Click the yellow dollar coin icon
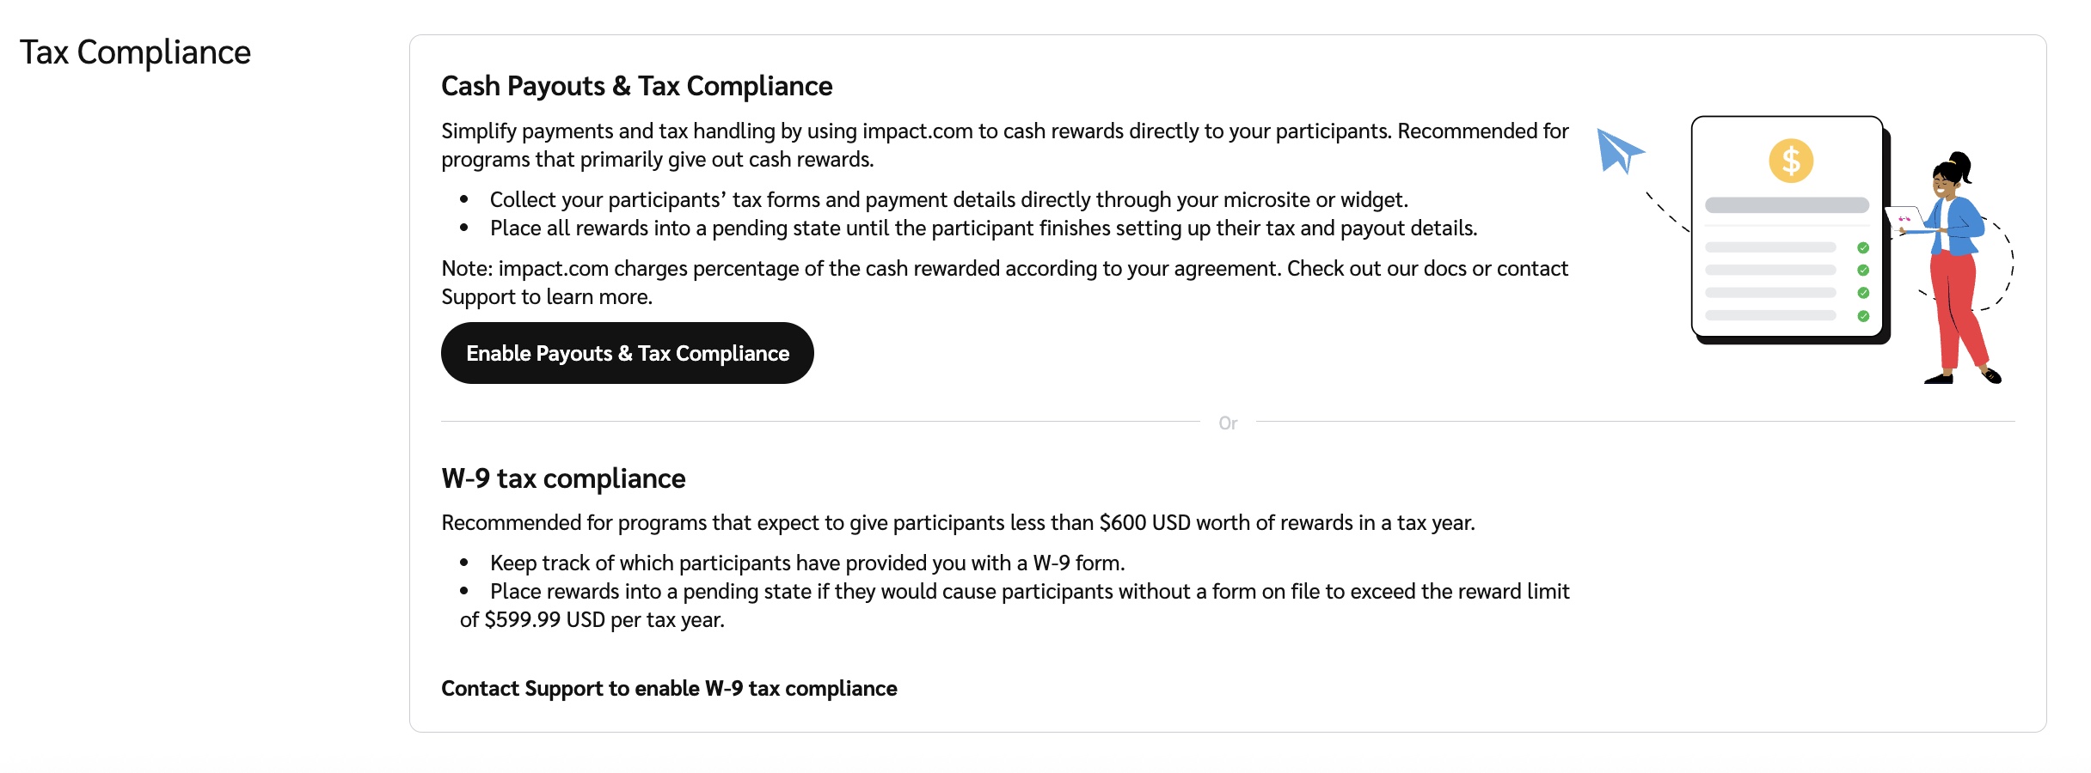The width and height of the screenshot is (2091, 773). 1790,161
